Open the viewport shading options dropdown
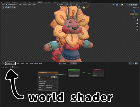Viewport: 140px width, 107px height. tap(138, 5)
